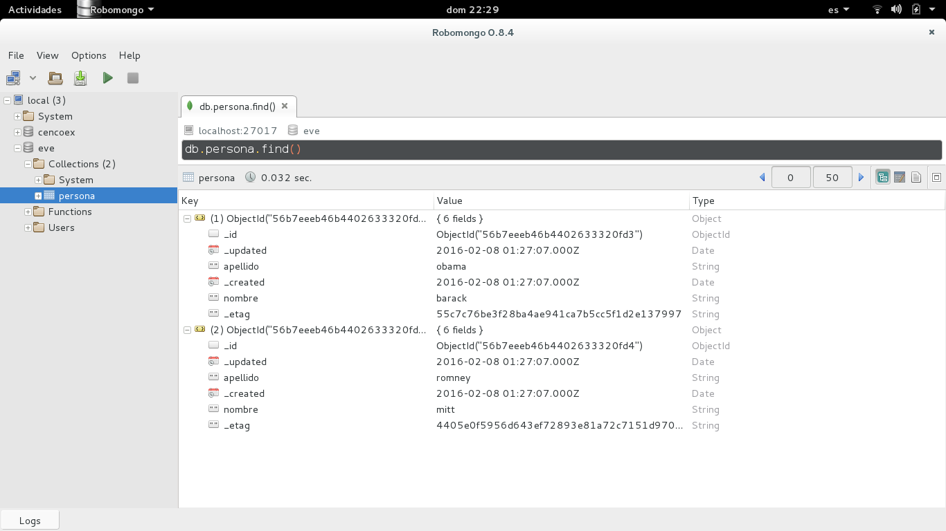The image size is (946, 531).
Task: Select value mitt in nombre row
Action: [445, 409]
